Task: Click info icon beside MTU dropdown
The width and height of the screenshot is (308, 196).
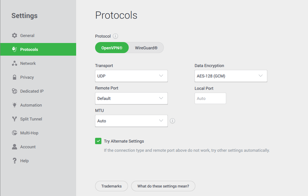Action: (172, 121)
